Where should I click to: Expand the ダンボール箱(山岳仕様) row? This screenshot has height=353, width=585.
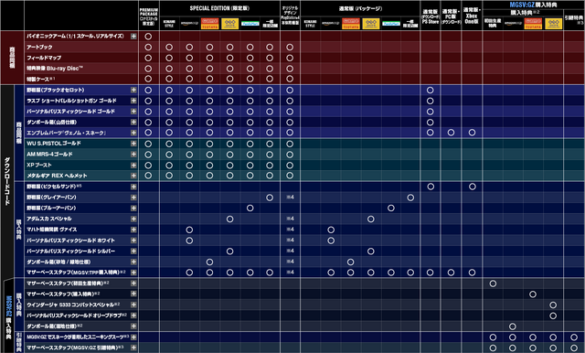[133, 122]
